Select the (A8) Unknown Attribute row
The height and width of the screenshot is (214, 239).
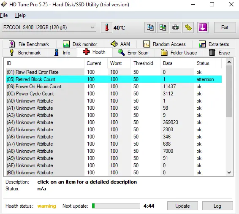[114, 151]
